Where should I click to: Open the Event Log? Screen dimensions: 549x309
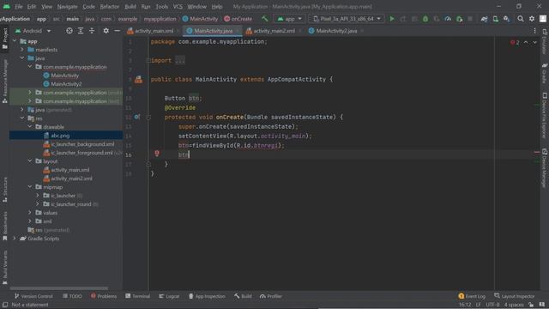click(x=472, y=296)
